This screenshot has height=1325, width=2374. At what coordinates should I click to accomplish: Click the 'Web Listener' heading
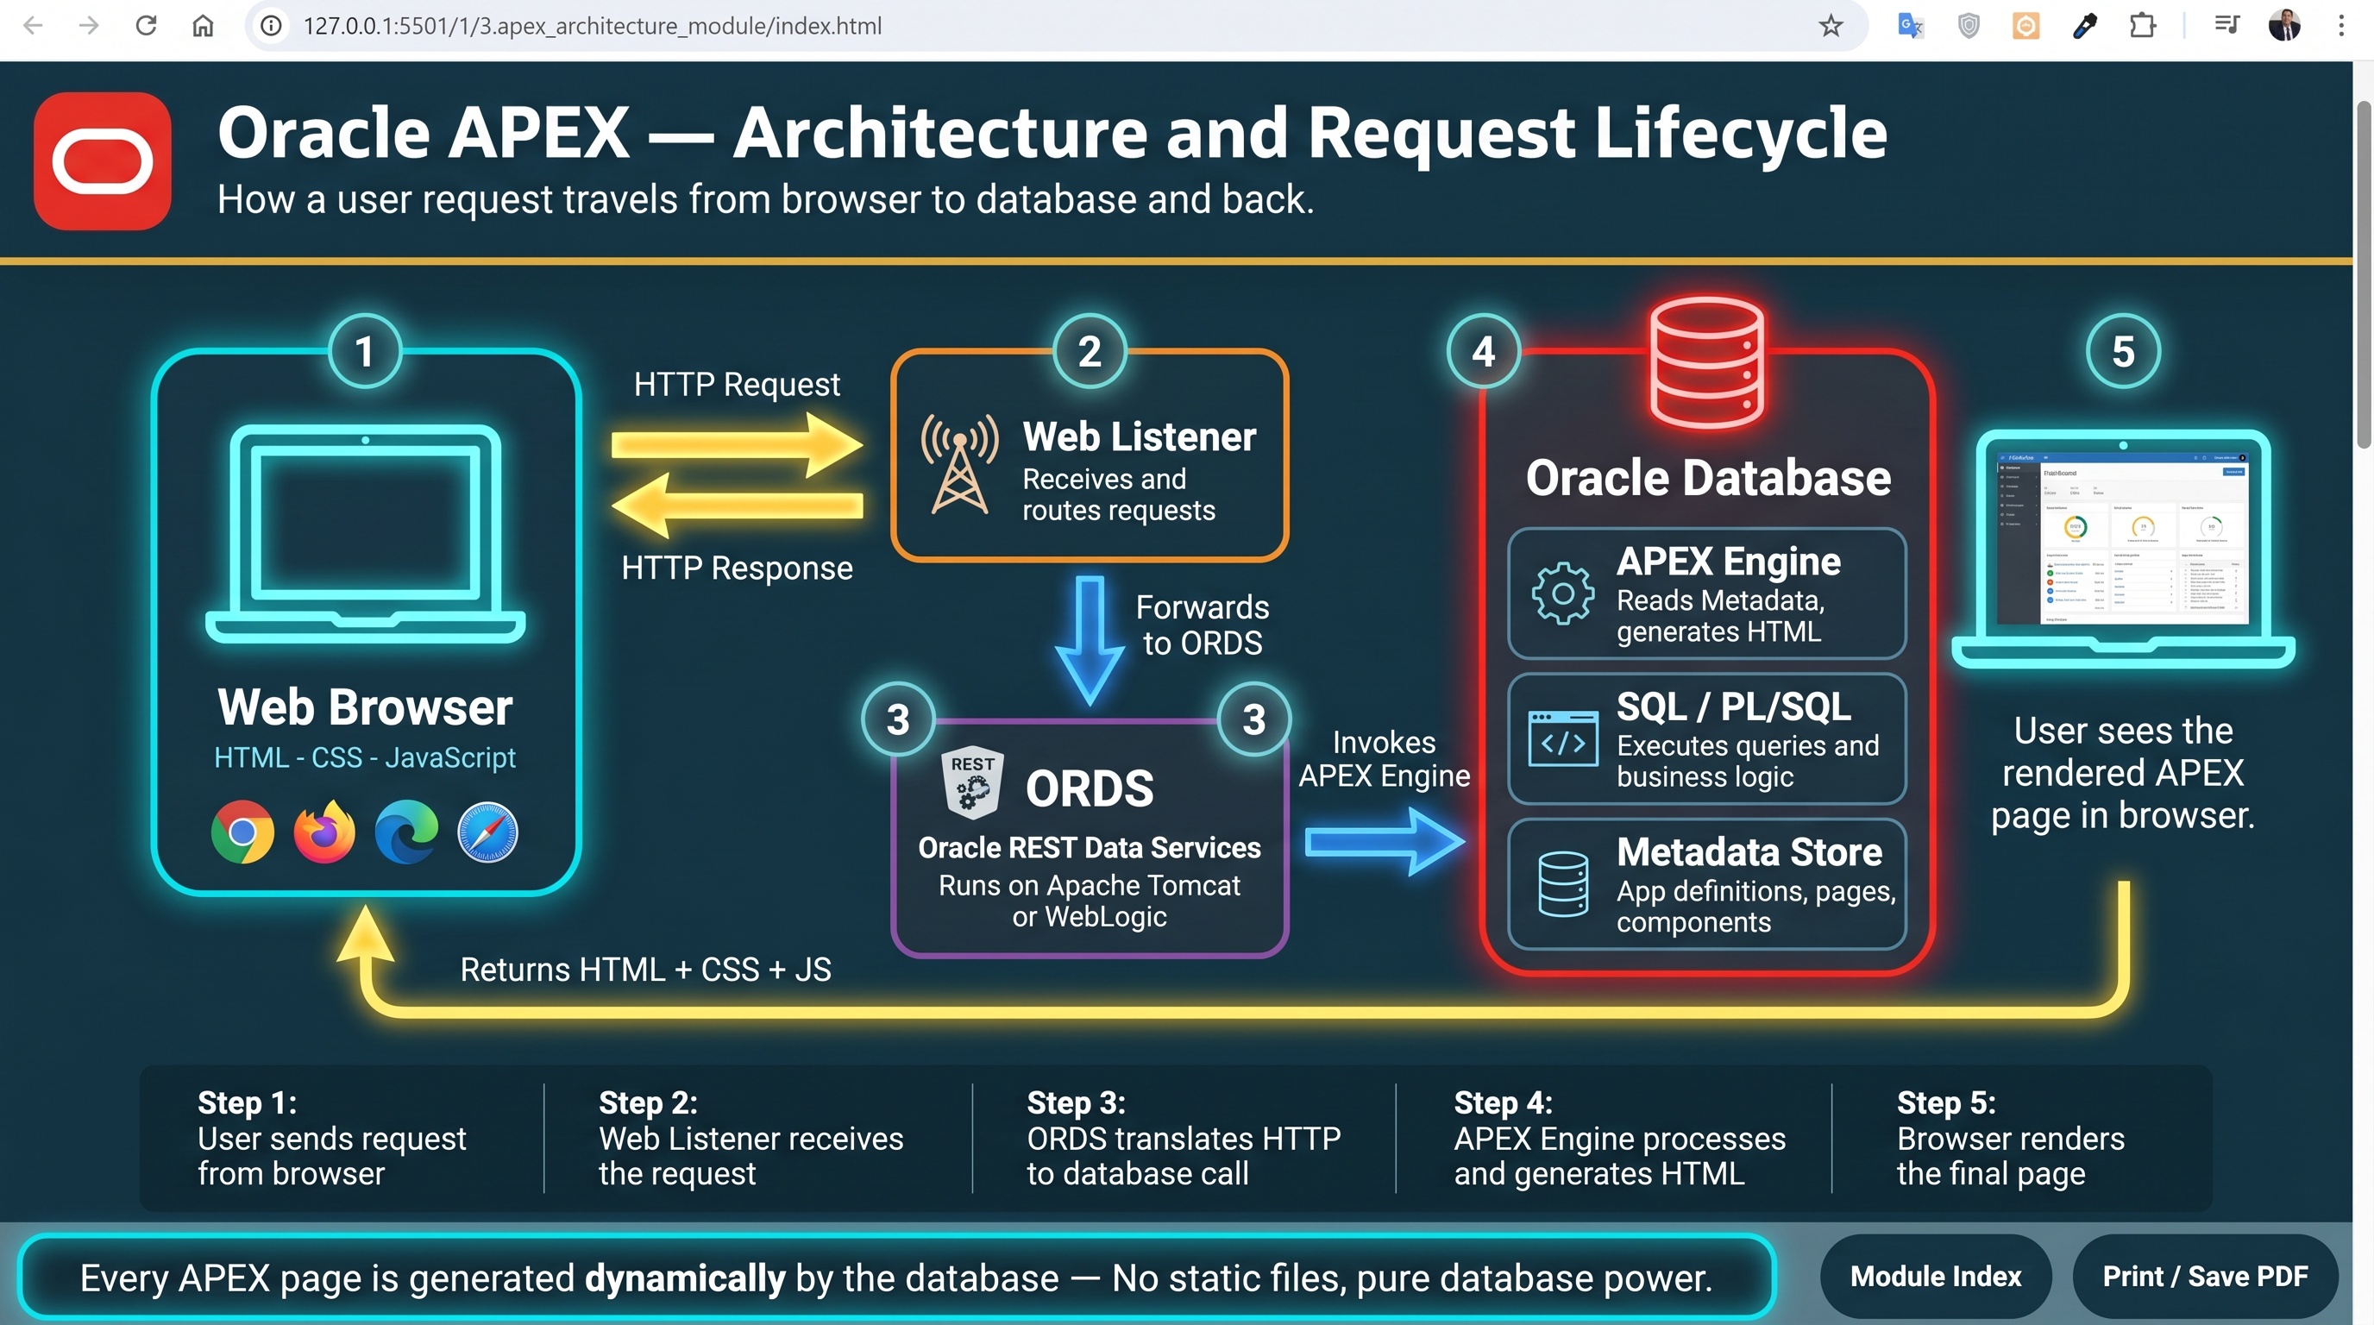tap(1139, 436)
